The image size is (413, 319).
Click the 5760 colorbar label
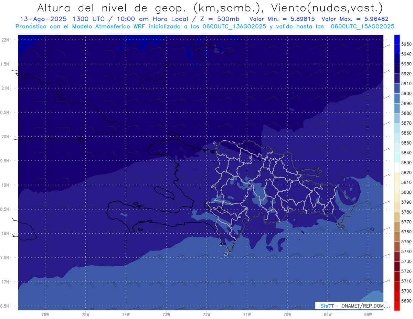pos(406,232)
